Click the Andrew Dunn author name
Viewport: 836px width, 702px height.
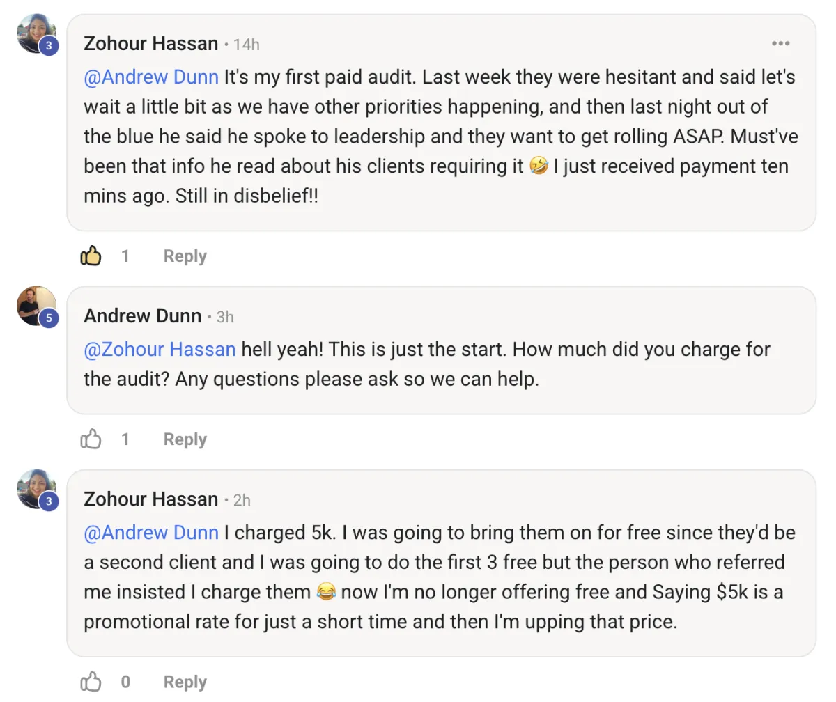tap(142, 316)
